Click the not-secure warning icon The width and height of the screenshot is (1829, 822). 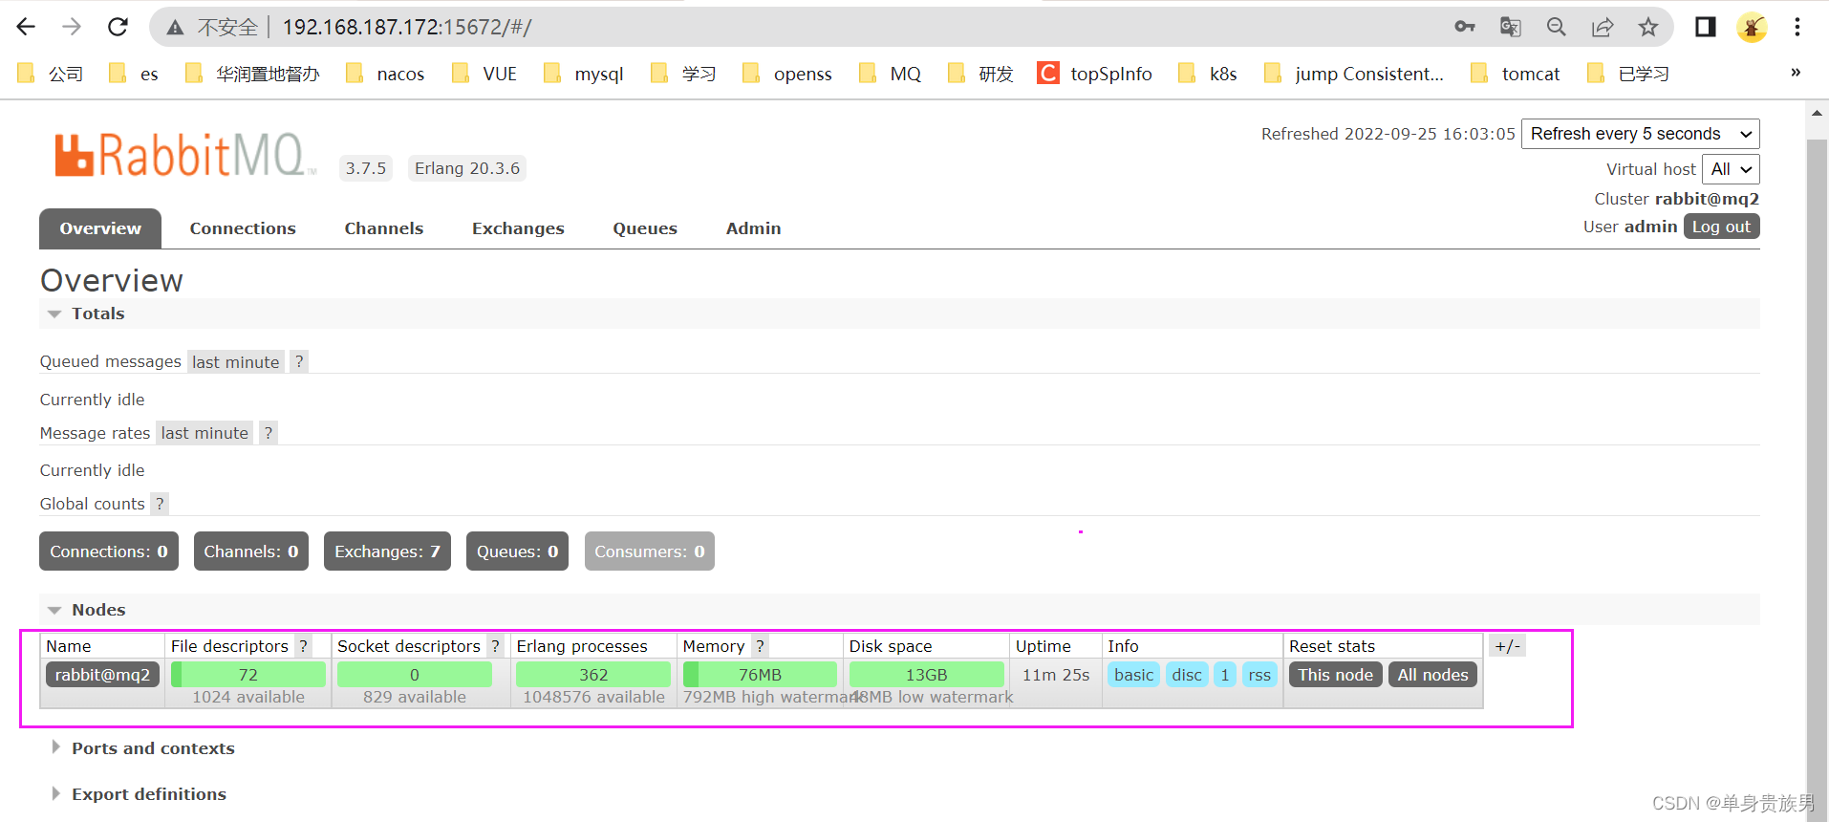tap(175, 28)
